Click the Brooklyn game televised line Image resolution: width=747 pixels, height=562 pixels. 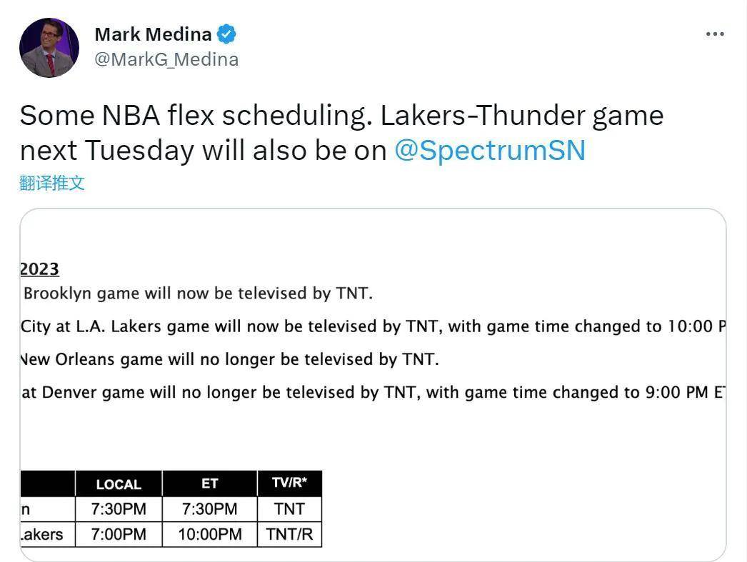tap(198, 293)
